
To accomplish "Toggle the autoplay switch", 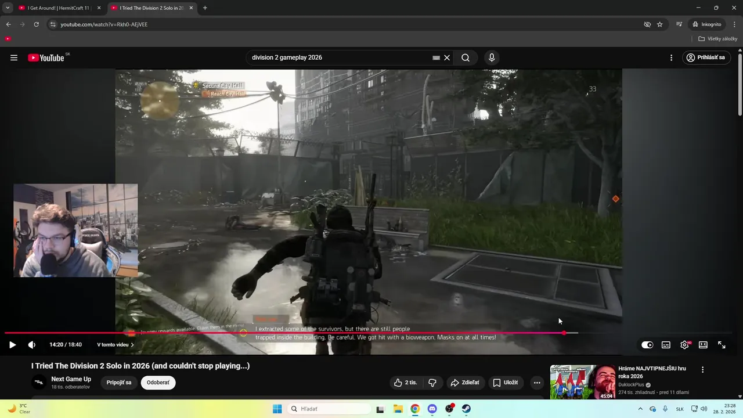I will (x=647, y=345).
